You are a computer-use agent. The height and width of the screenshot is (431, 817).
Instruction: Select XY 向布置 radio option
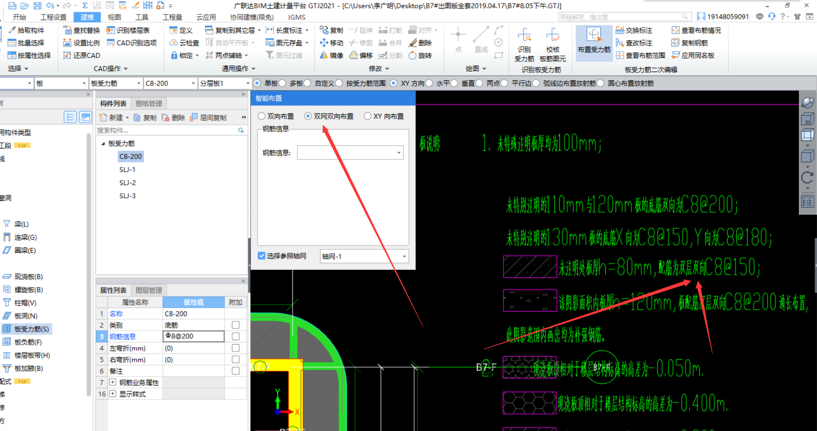click(384, 116)
